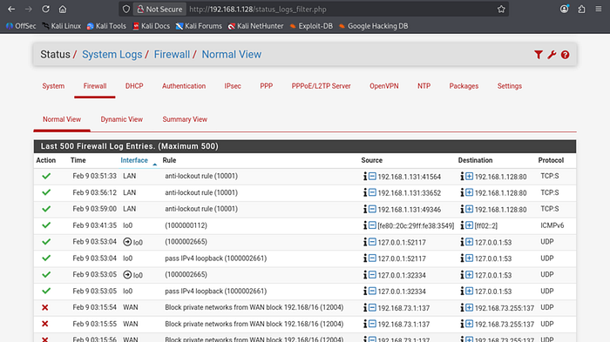
Task: Click the info icon for destination 192.168.73.255:137 at 03:15:54
Action: pos(462,308)
